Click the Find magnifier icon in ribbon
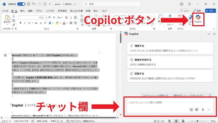The width and height of the screenshot is (218, 123). (160, 17)
